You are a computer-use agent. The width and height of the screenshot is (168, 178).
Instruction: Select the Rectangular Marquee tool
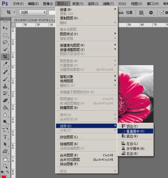[x=5, y=35]
